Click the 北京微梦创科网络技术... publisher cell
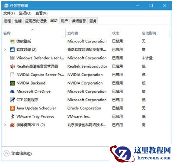The height and width of the screenshot is (163, 173). pos(86,125)
